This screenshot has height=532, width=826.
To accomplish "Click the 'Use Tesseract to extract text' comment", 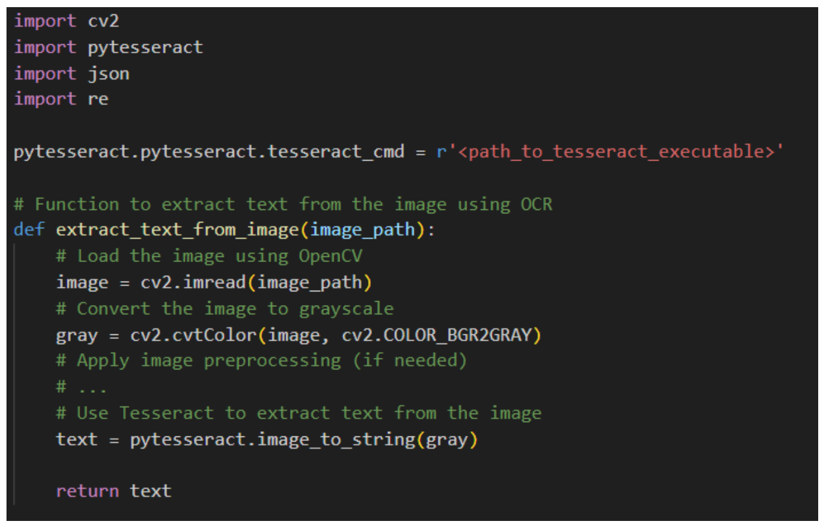I will pos(299,413).
